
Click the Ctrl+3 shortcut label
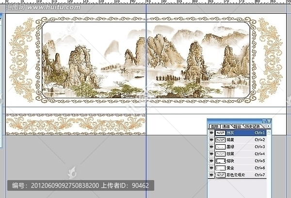coord(260,147)
